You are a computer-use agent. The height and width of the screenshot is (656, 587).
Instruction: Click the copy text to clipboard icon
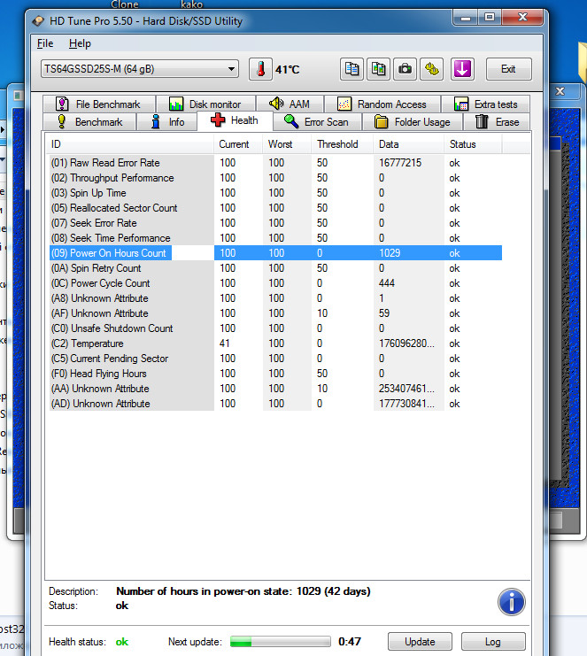pyautogui.click(x=351, y=69)
